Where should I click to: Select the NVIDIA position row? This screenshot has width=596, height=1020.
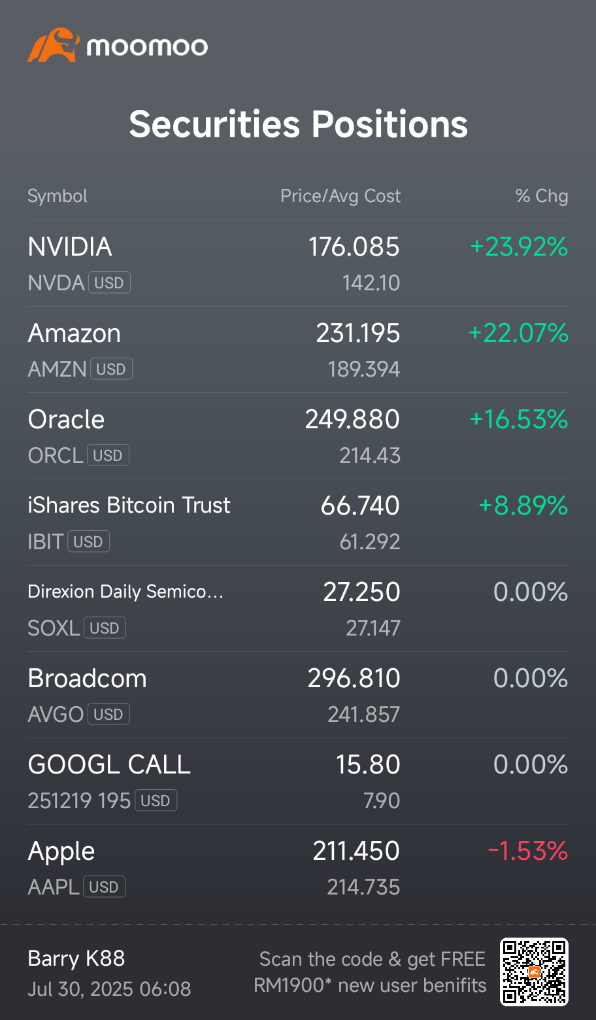[x=298, y=263]
